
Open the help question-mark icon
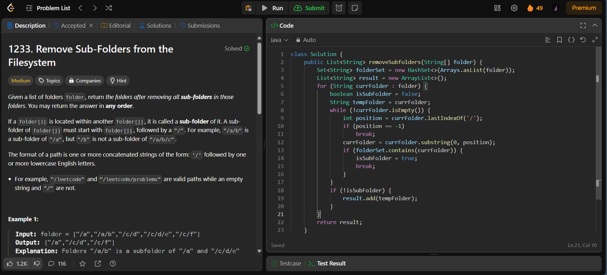pyautogui.click(x=113, y=263)
